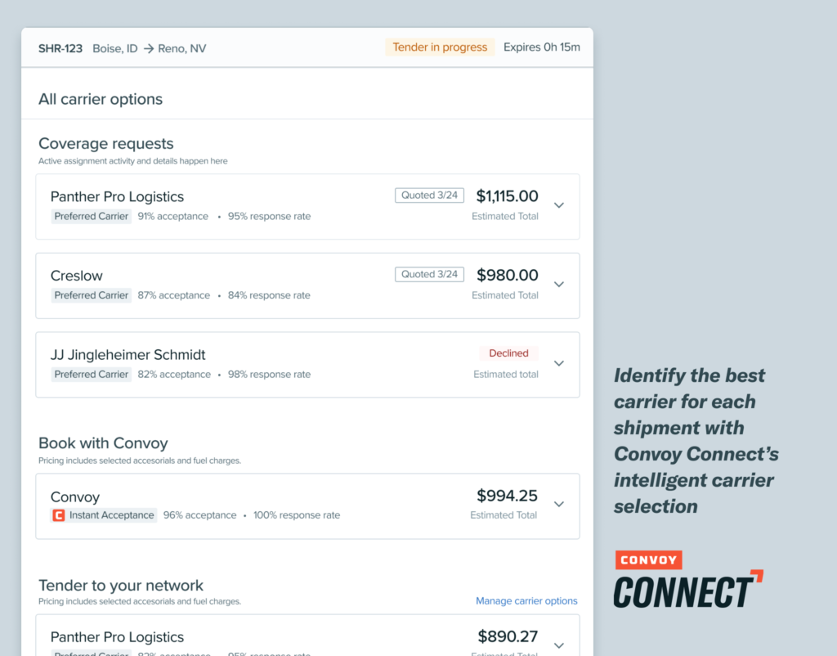Expand the Panther Pro Logistics $1,115.00 quote
The height and width of the screenshot is (656, 837).
pyautogui.click(x=559, y=205)
